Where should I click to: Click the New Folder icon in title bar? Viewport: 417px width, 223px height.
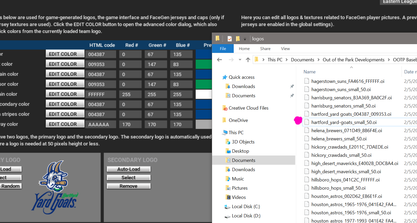[238, 39]
